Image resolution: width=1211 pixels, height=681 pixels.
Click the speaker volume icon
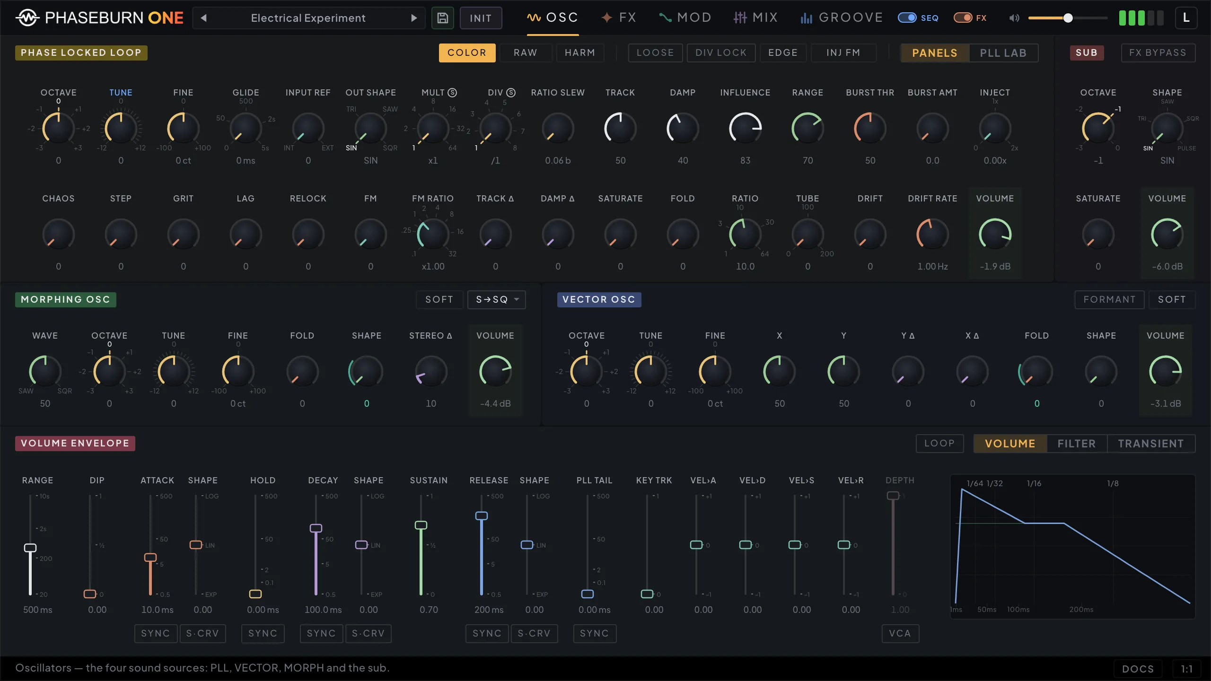pyautogui.click(x=1014, y=18)
